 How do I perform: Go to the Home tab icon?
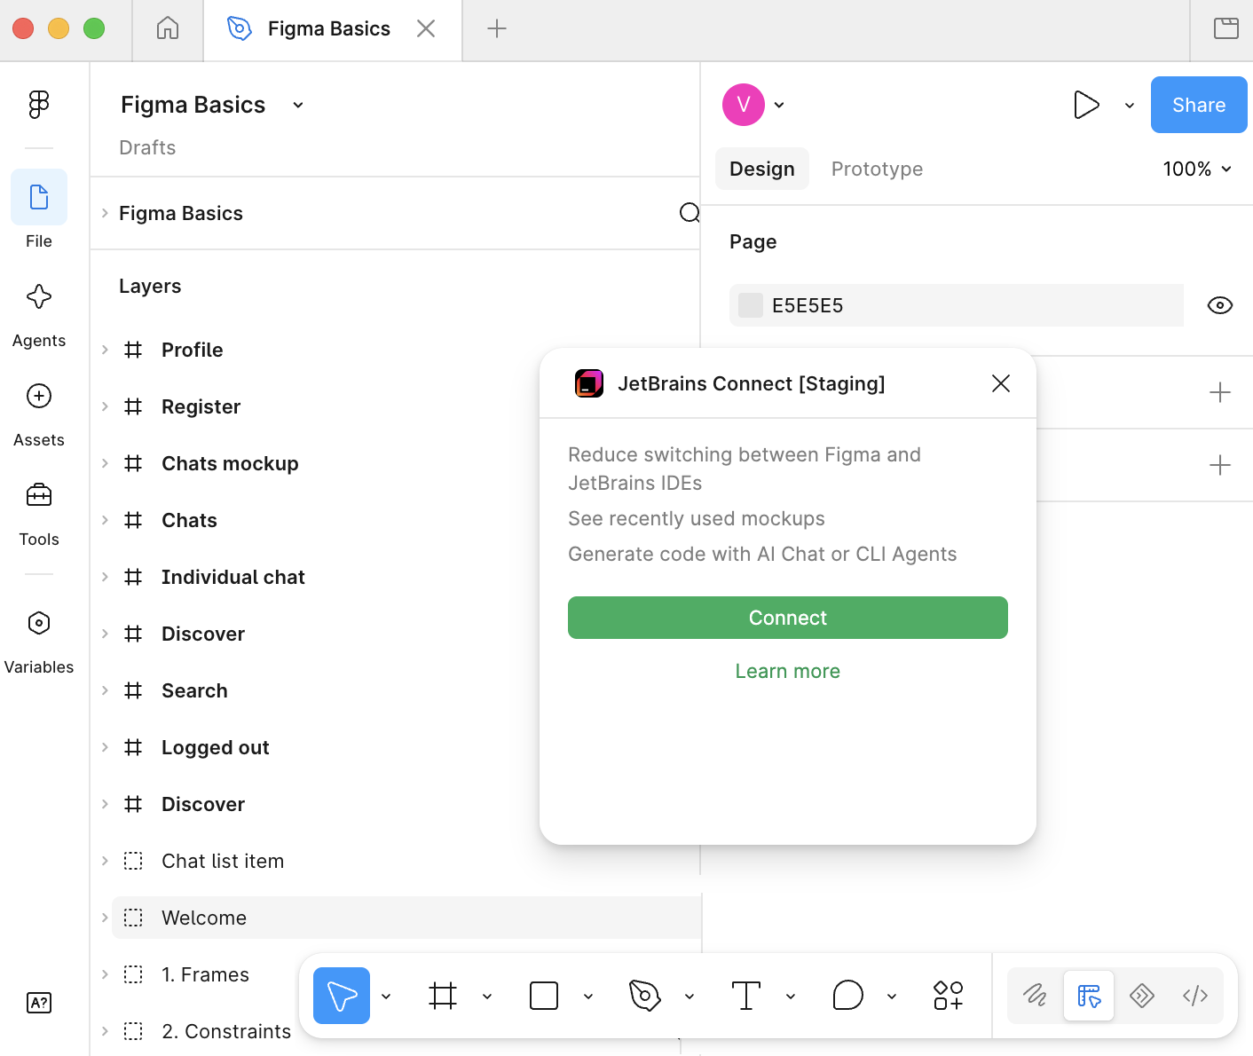[x=168, y=28]
